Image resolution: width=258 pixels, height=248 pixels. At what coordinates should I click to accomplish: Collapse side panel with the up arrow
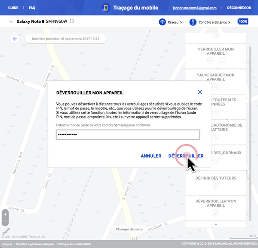(216, 224)
